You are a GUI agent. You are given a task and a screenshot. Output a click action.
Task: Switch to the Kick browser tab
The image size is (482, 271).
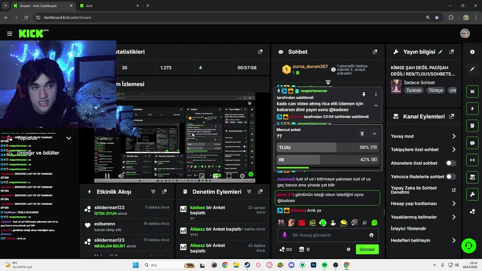[x=109, y=6]
